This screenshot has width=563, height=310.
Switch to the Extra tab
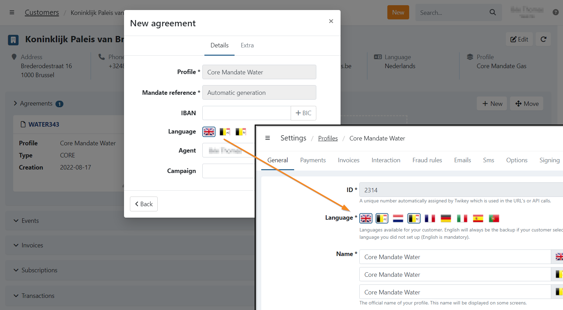click(x=247, y=45)
